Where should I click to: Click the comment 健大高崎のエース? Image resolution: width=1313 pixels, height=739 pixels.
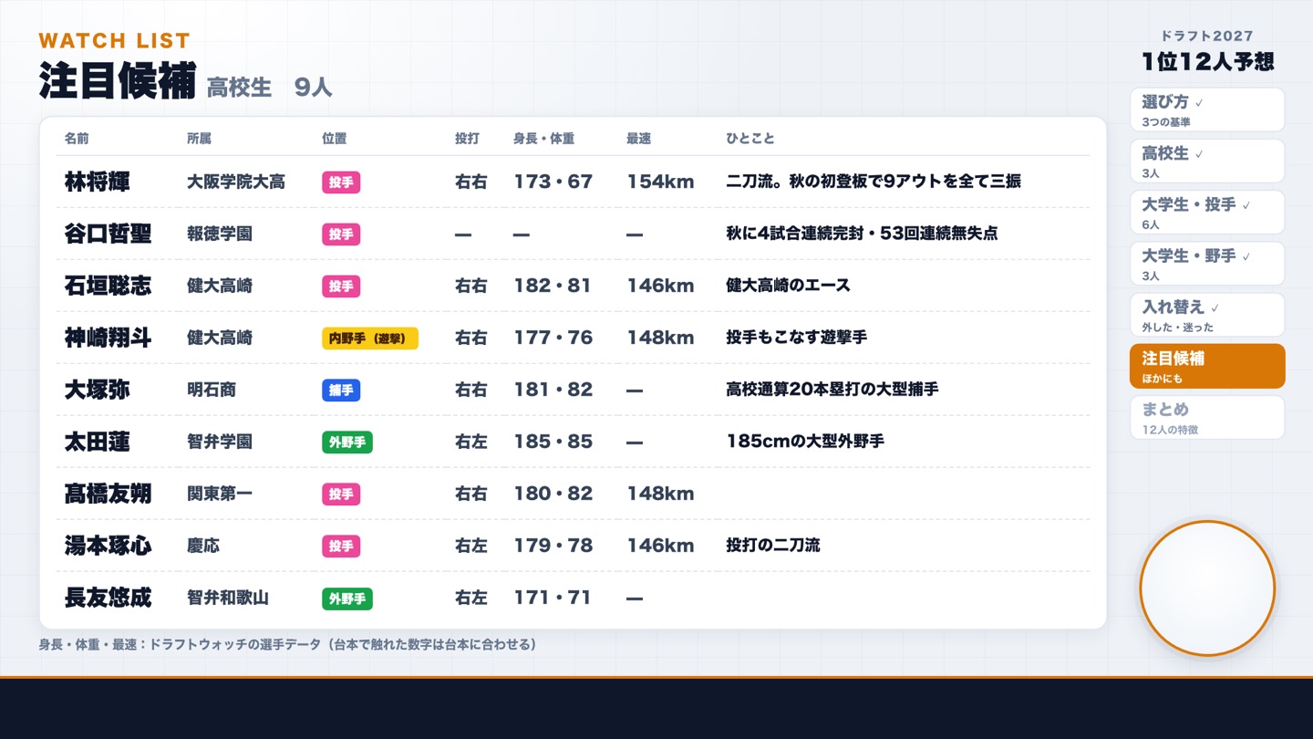point(788,286)
